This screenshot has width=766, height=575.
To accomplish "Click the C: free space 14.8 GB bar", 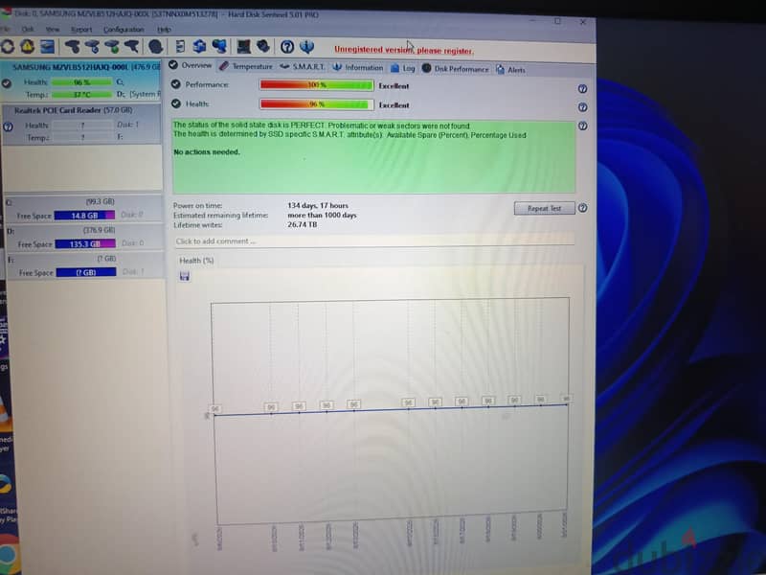I will 84,215.
